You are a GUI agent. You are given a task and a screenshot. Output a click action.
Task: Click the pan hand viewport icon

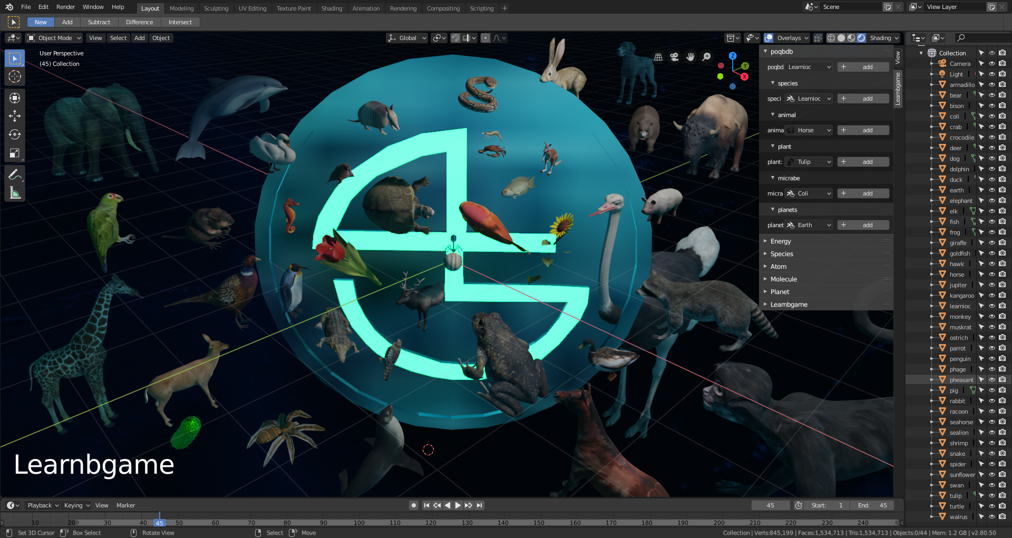click(x=690, y=57)
